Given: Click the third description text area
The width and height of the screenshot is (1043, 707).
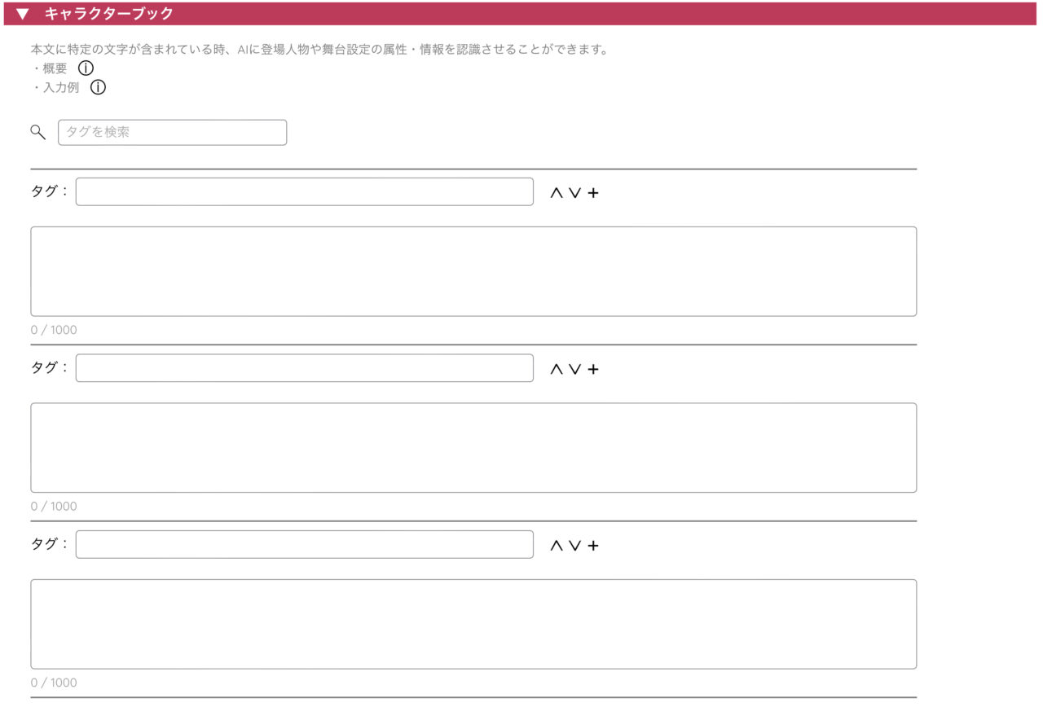Looking at the screenshot, I should (x=473, y=623).
